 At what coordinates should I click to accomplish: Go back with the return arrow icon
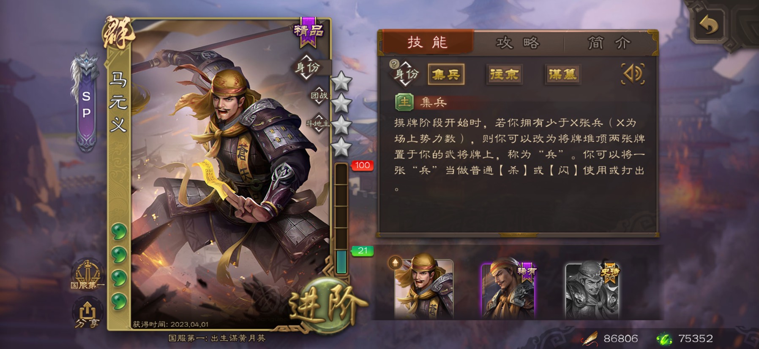(x=708, y=26)
